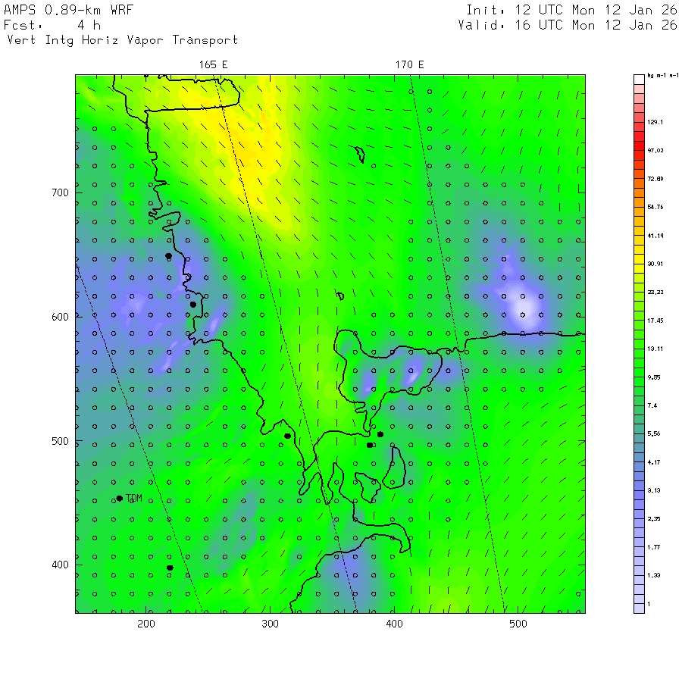Select the 13.11 green legend swatch
Viewport: 682px width, 682px height.
click(640, 348)
